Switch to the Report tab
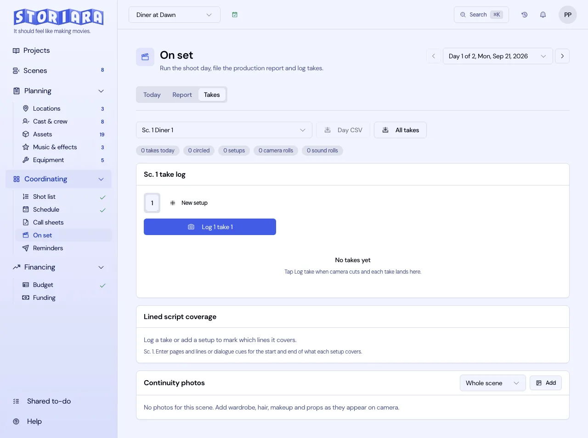The image size is (588, 438). pyautogui.click(x=182, y=95)
